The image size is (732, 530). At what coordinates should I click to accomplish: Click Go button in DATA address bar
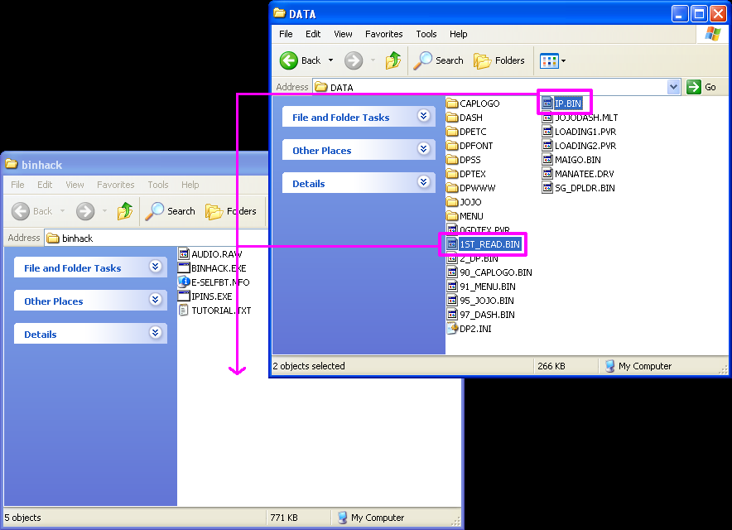click(x=701, y=87)
